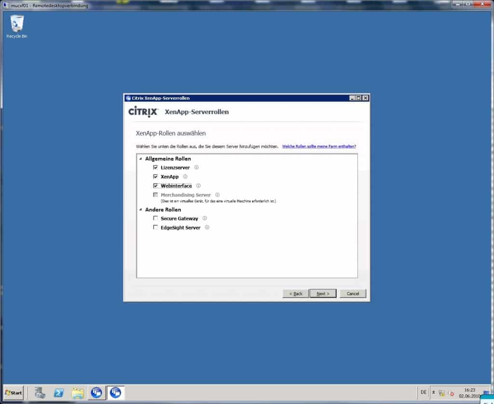Maximize the Citrix XenApp-Serverrollen dialog

point(358,98)
